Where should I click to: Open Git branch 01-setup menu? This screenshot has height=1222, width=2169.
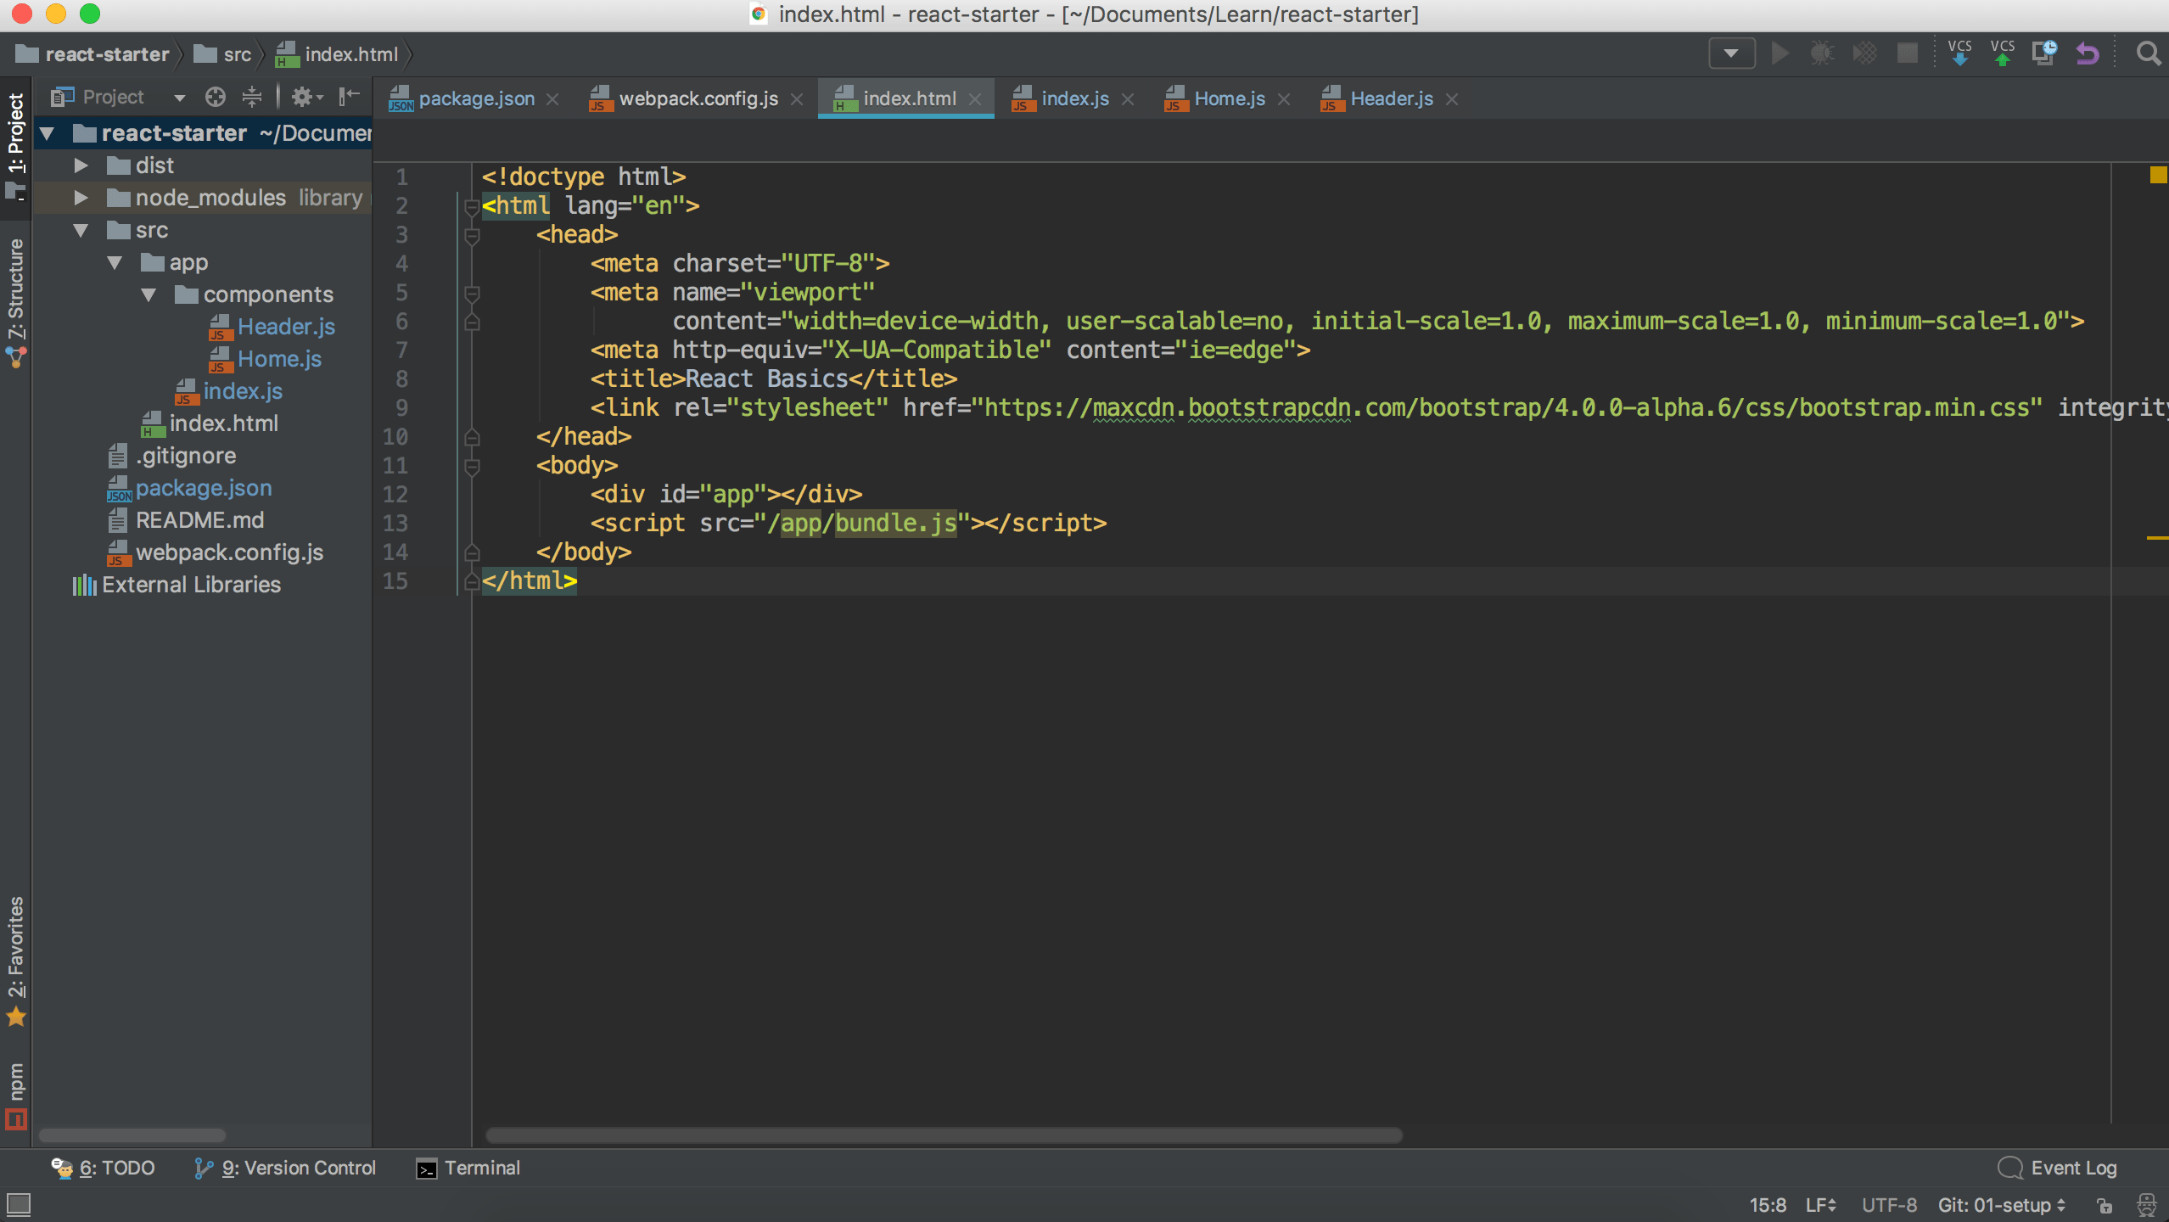coord(2001,1205)
